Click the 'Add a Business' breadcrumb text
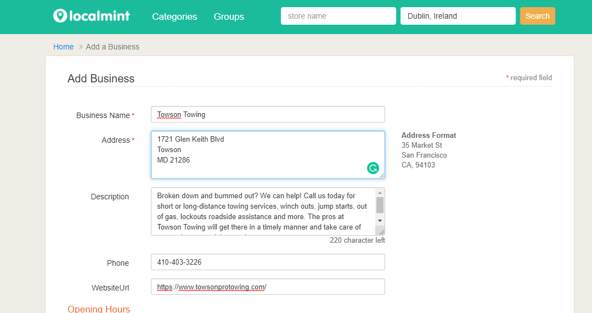Screen dimensions: 592x313 pyautogui.click(x=112, y=47)
